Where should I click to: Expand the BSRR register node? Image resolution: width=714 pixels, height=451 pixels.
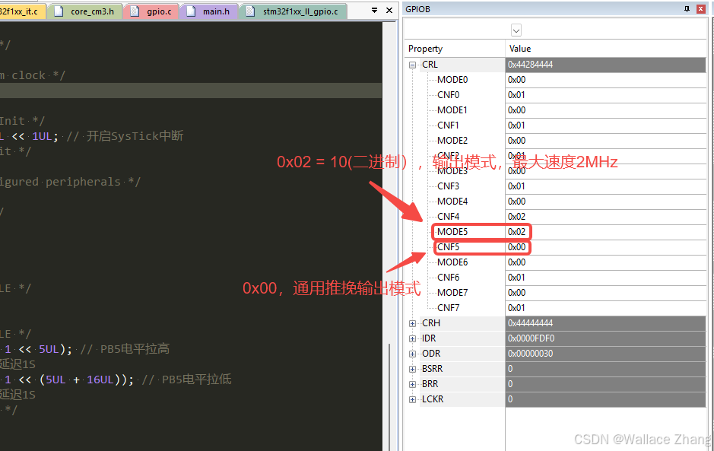tap(411, 368)
